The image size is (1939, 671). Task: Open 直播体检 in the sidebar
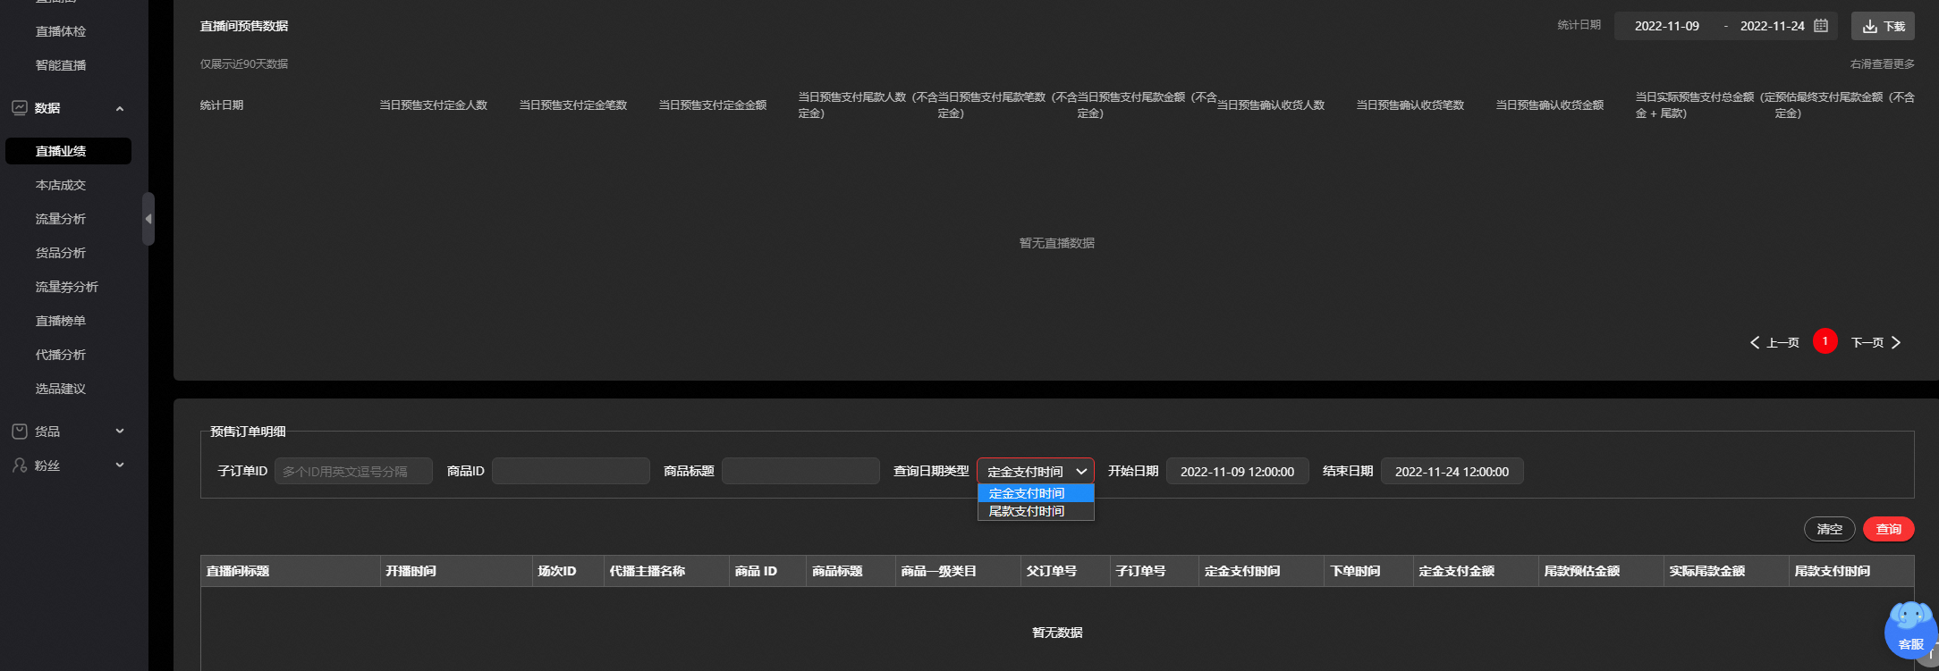coord(61,31)
